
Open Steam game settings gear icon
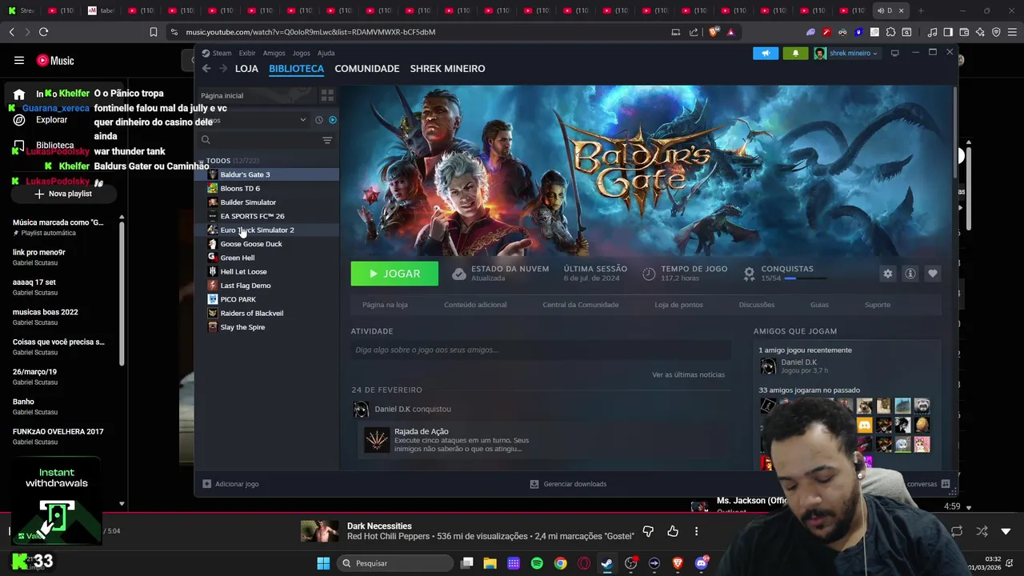[888, 274]
